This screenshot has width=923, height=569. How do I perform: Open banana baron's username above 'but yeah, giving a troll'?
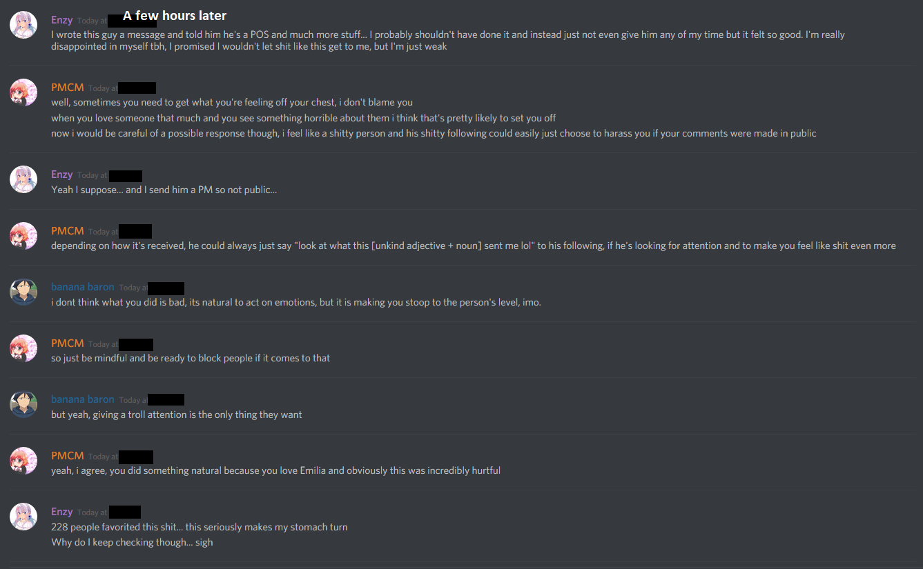coord(83,399)
